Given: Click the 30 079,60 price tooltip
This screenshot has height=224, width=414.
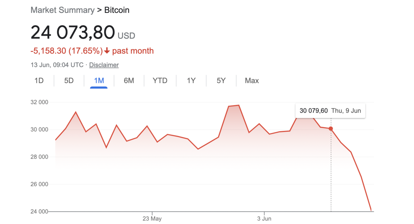Looking at the screenshot, I should [330, 111].
